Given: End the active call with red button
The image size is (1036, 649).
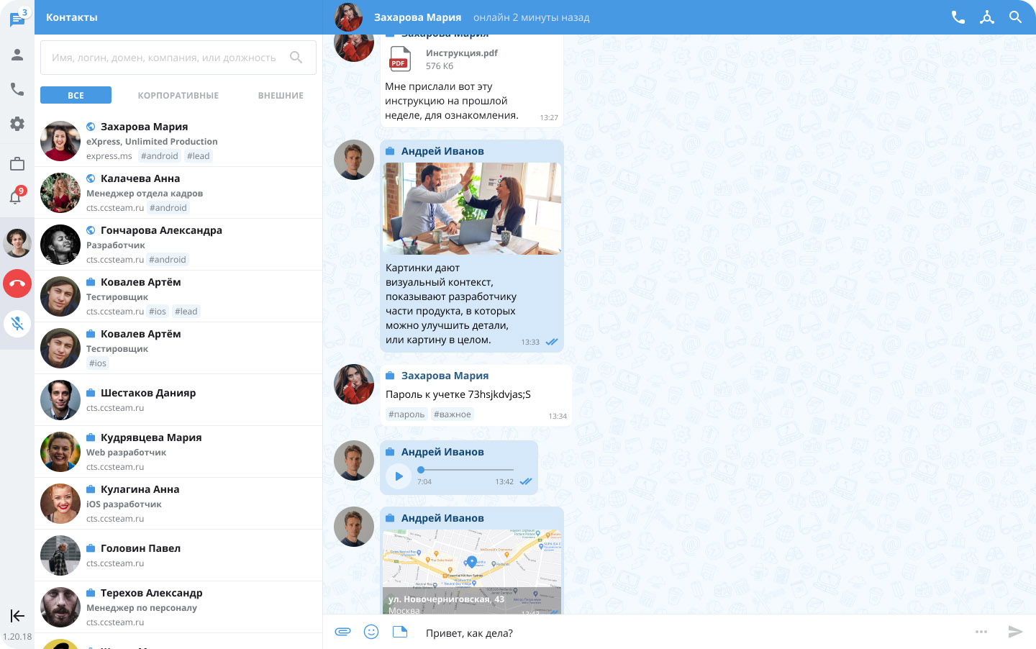Looking at the screenshot, I should [17, 283].
